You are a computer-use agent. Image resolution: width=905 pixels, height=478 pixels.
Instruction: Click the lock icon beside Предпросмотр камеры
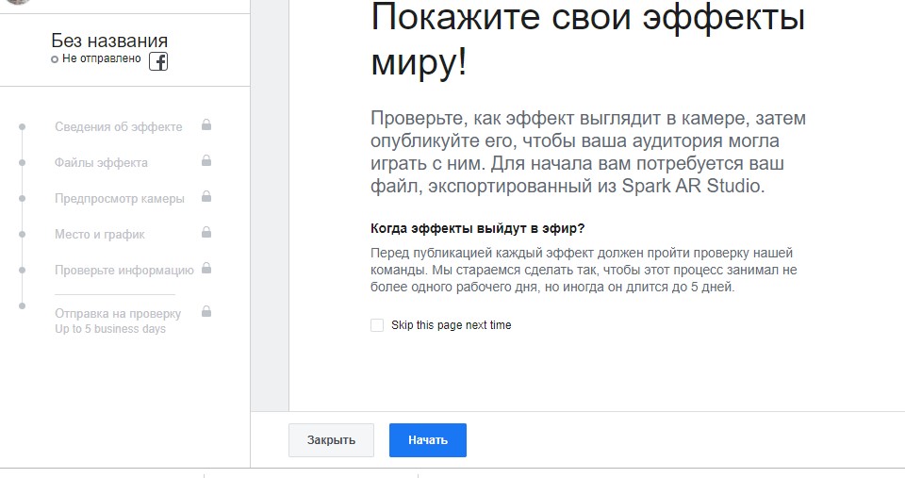click(206, 197)
